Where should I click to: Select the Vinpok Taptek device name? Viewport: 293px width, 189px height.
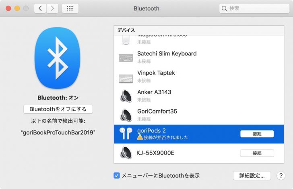point(156,73)
